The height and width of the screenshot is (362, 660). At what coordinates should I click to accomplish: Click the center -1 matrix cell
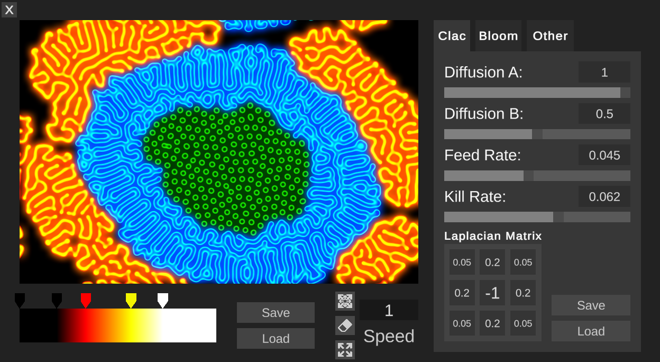click(492, 292)
